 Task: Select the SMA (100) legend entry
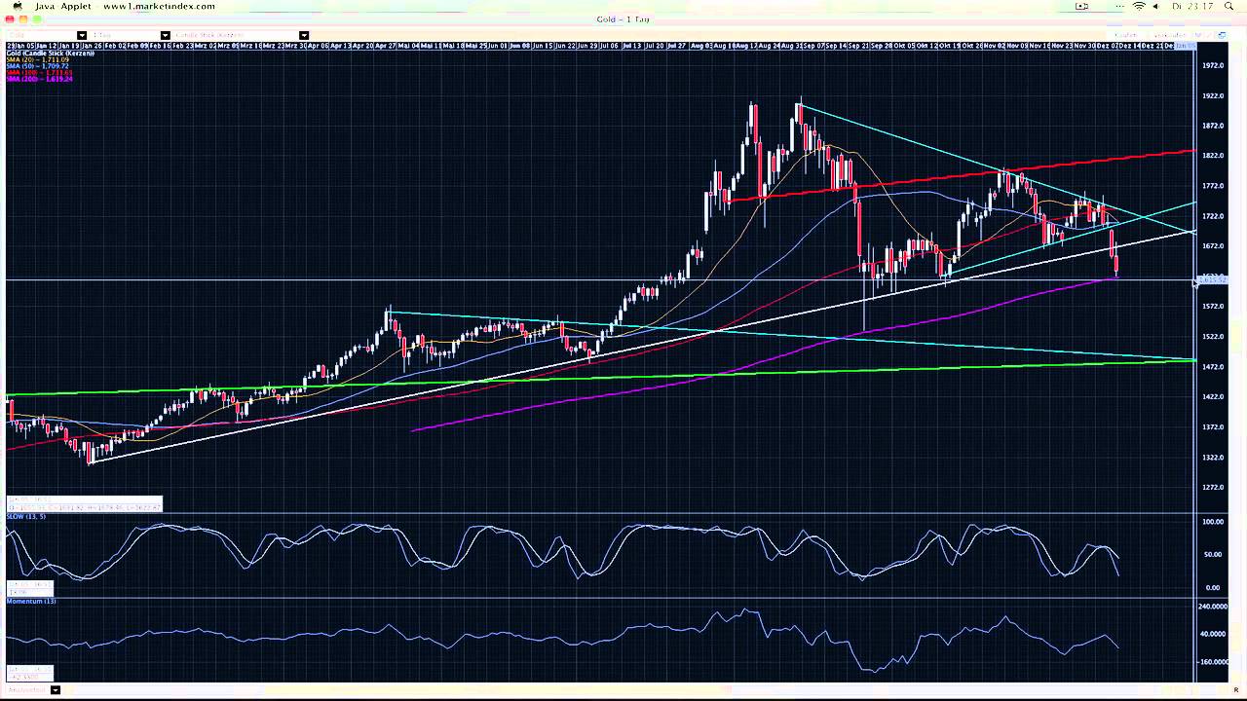pyautogui.click(x=39, y=72)
